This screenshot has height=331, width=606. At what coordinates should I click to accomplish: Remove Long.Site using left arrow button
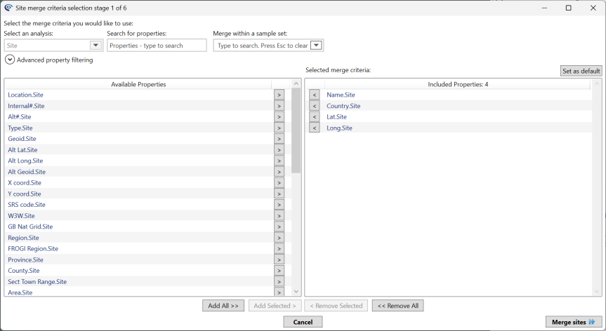click(315, 128)
